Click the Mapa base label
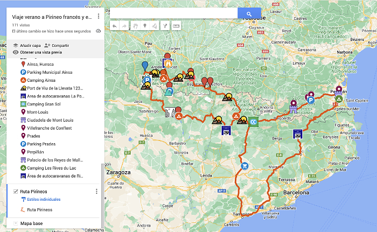 pyautogui.click(x=31, y=223)
